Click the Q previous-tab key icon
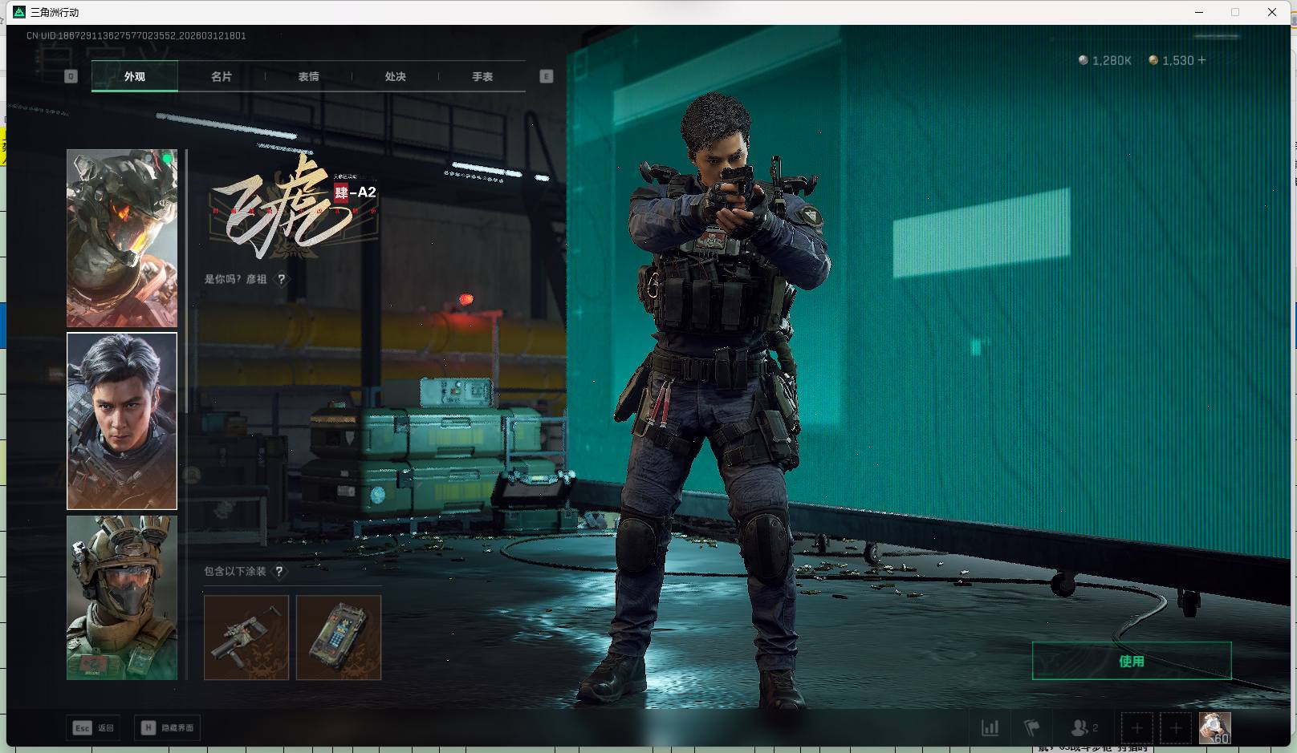Viewport: 1297px width, 753px height. [71, 76]
